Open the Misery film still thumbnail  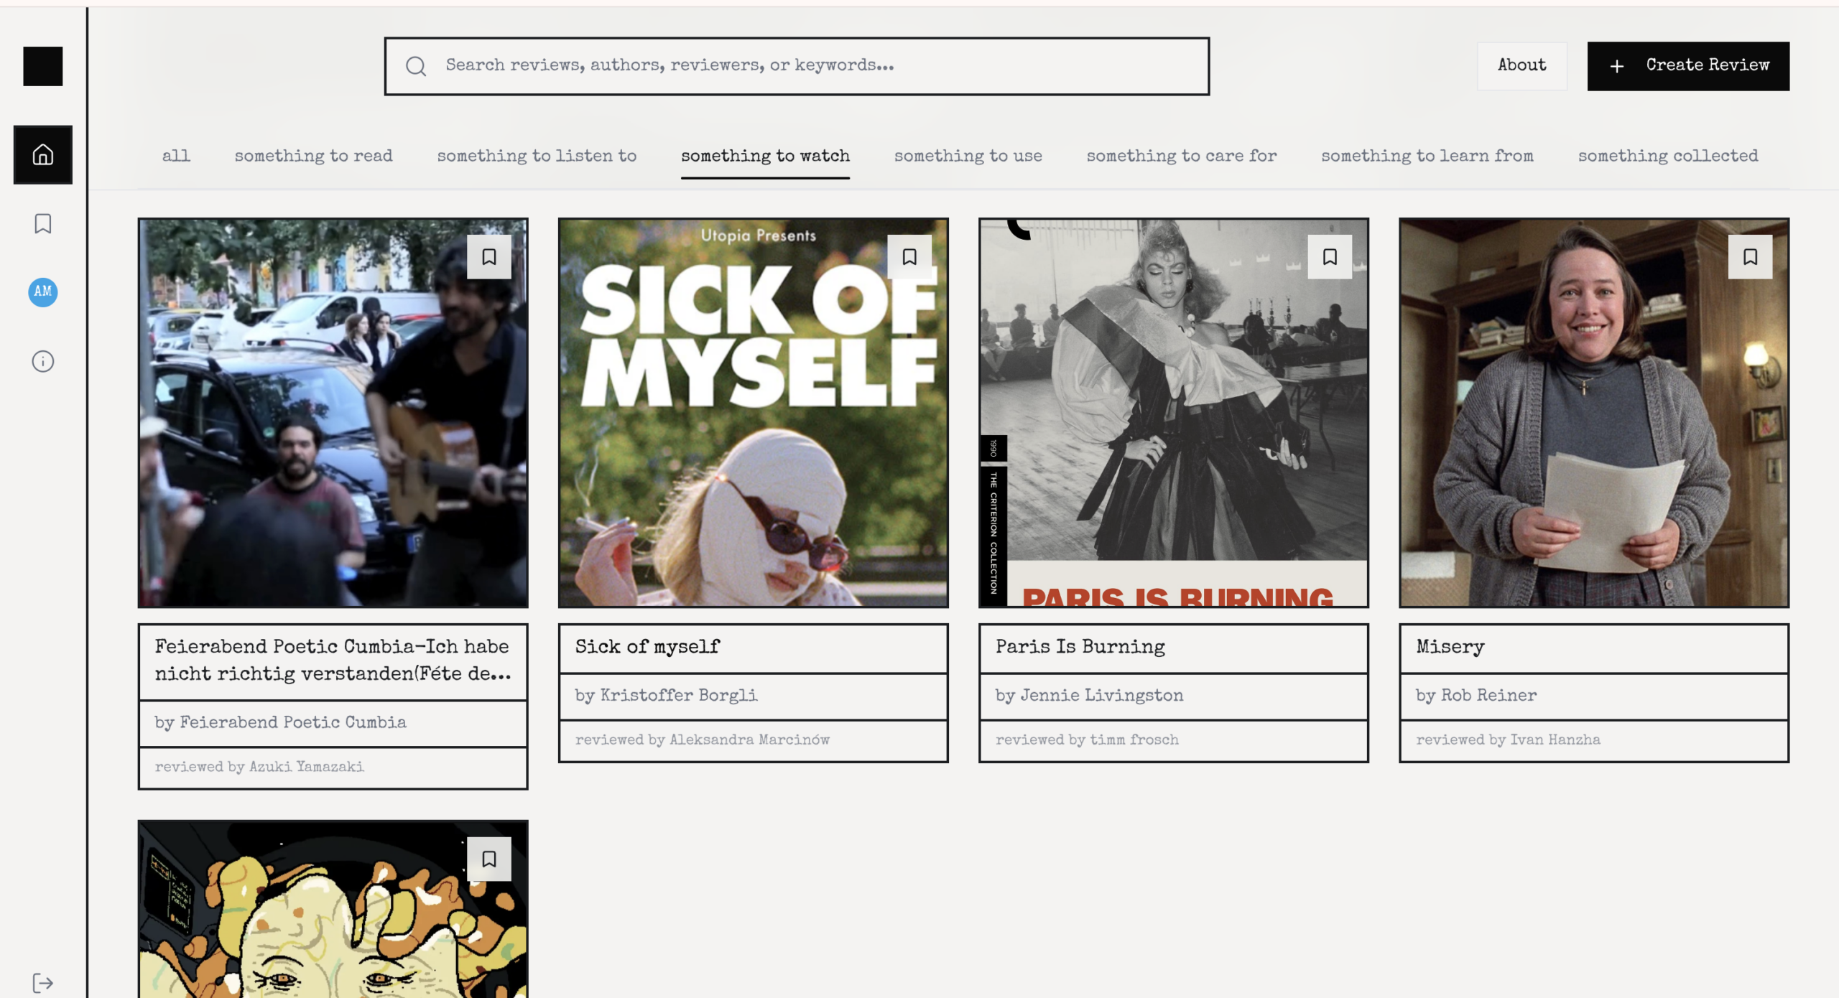[1594, 413]
